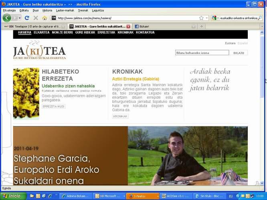The image size is (267, 200).
Task: Click the recipe photo thumbnail
Action: [x=26, y=94]
